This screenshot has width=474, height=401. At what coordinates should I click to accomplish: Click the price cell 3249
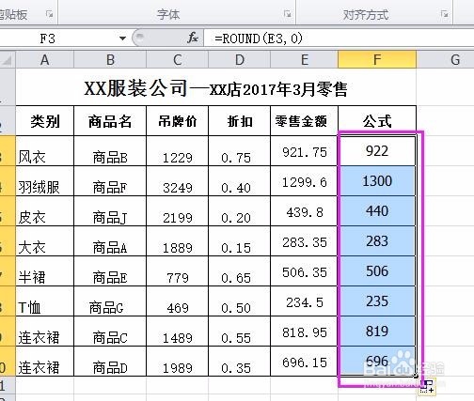coord(178,181)
